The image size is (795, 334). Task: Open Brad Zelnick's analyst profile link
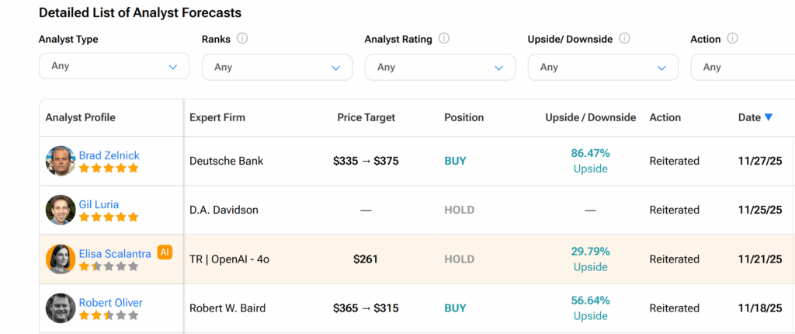(x=109, y=155)
